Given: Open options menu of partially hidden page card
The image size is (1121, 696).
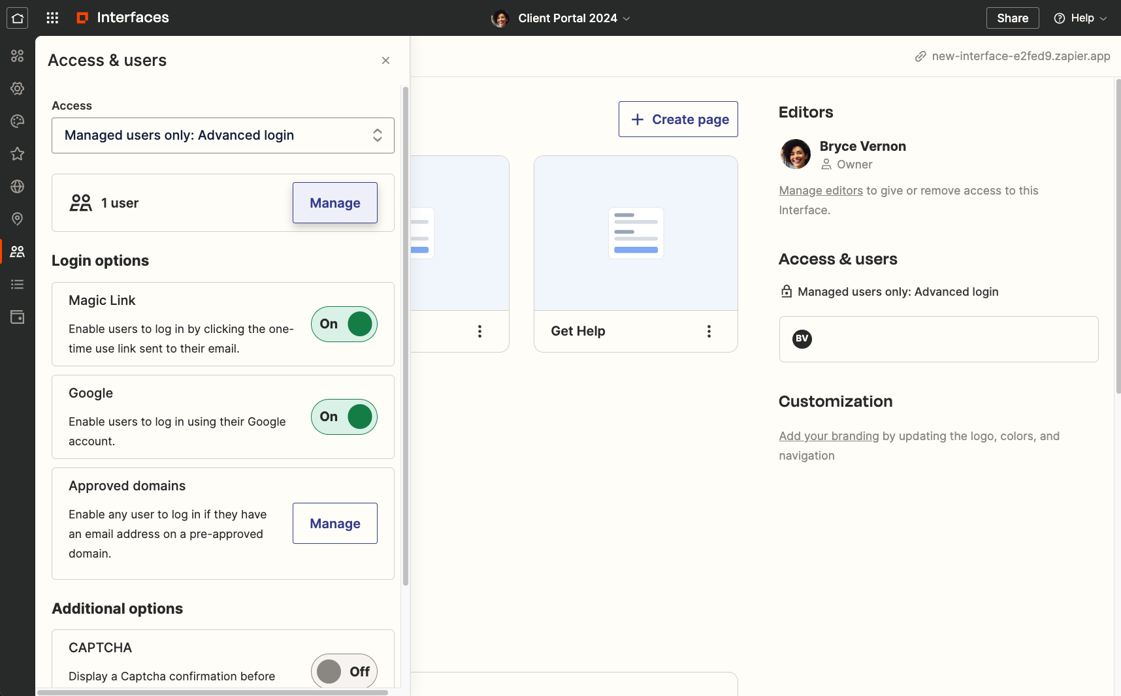Looking at the screenshot, I should (479, 331).
